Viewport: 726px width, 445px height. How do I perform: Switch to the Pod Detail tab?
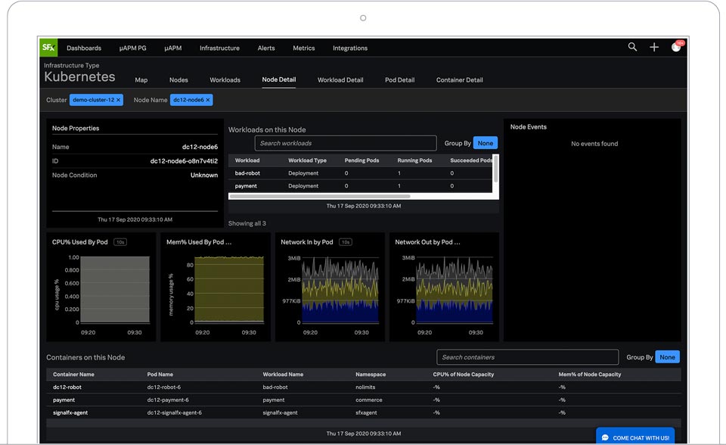click(x=399, y=80)
